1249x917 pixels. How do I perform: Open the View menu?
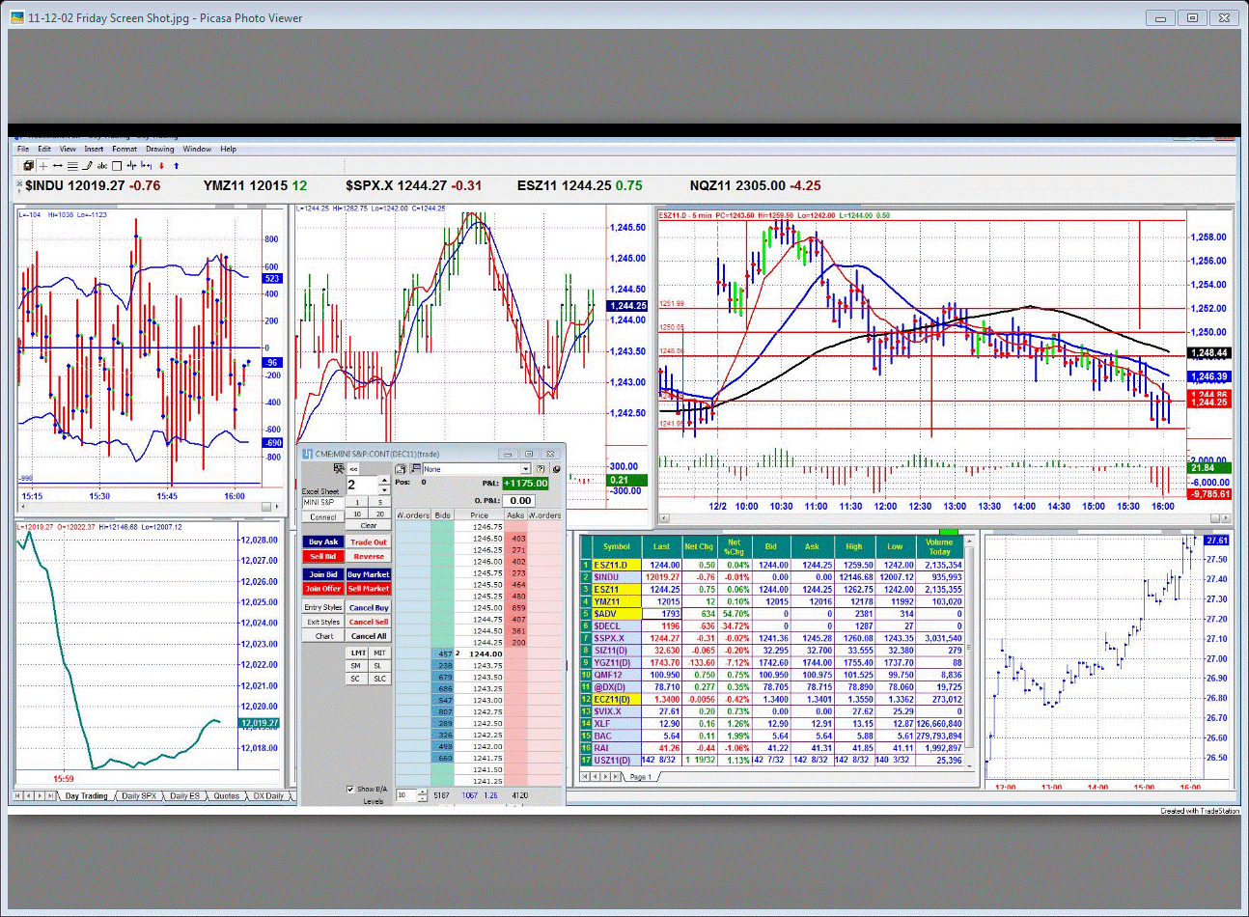point(68,149)
